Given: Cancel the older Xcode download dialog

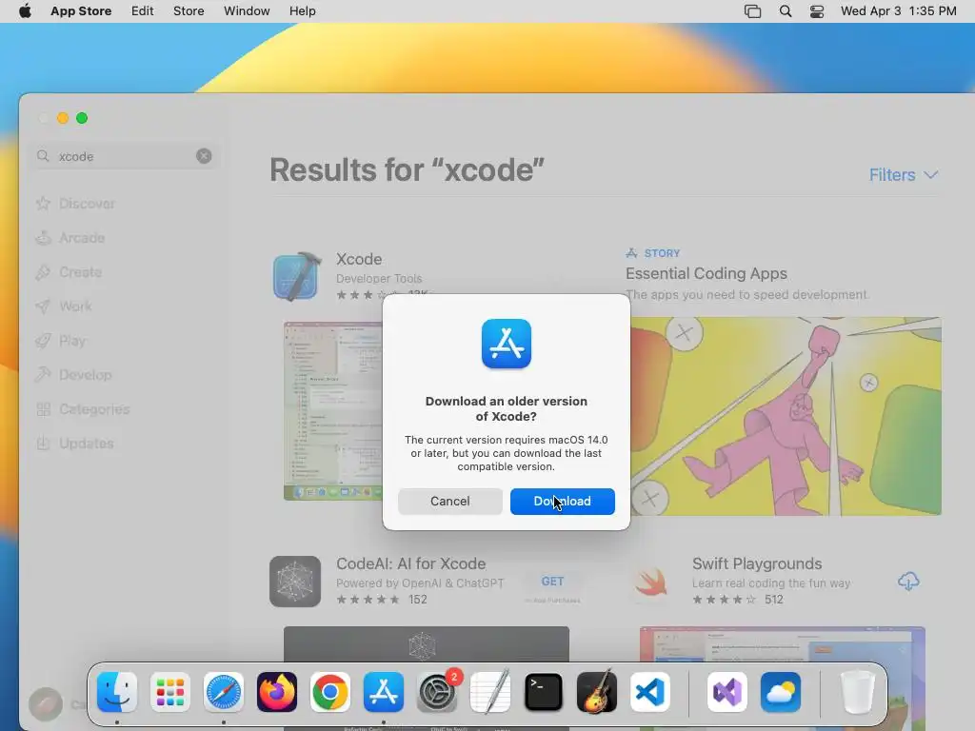Looking at the screenshot, I should pyautogui.click(x=450, y=501).
